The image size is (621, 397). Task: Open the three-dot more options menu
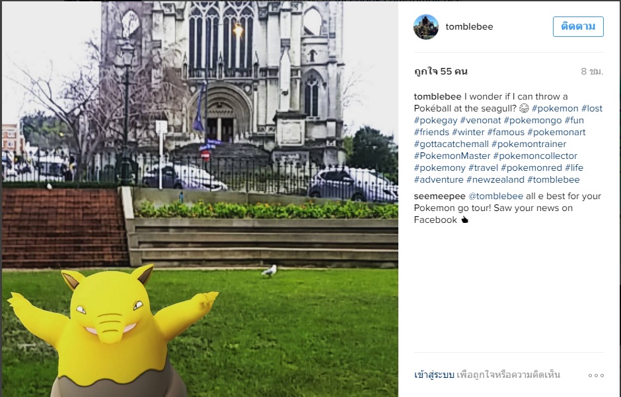tap(596, 375)
